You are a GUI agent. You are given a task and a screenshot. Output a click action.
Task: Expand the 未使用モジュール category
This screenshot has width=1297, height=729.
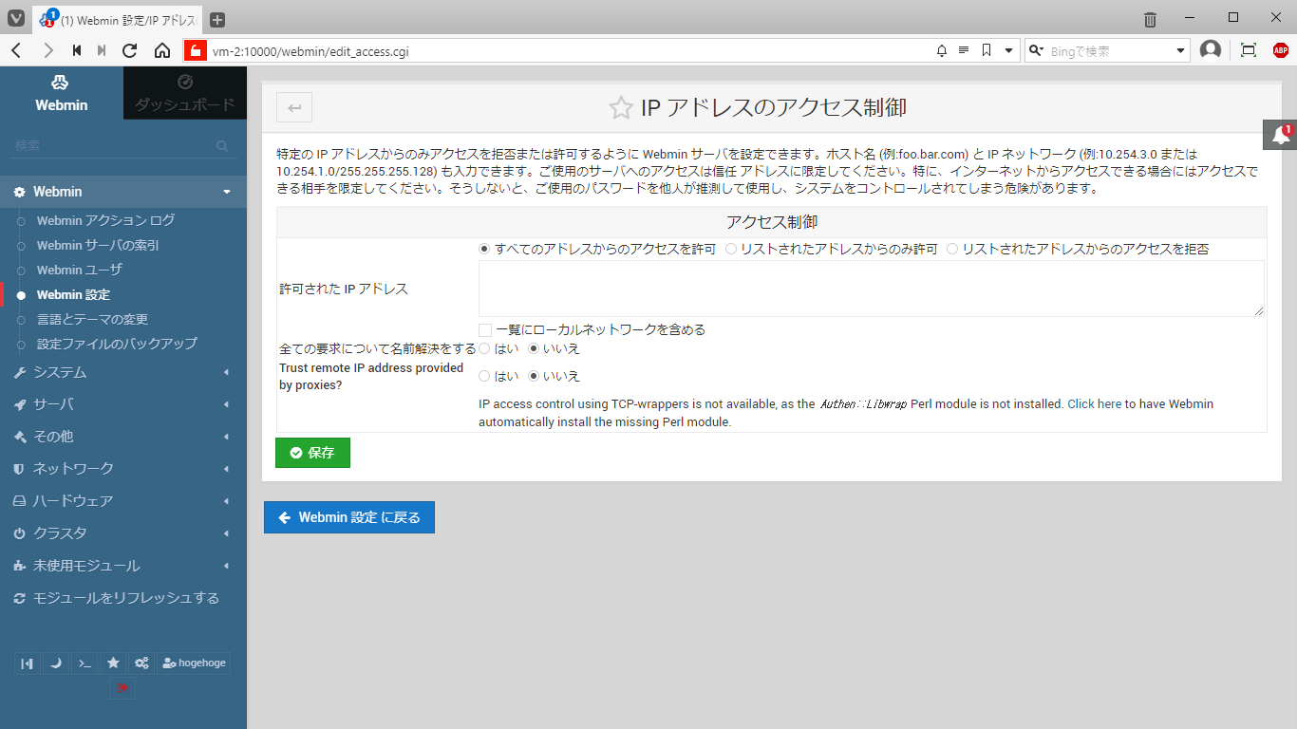tap(123, 566)
